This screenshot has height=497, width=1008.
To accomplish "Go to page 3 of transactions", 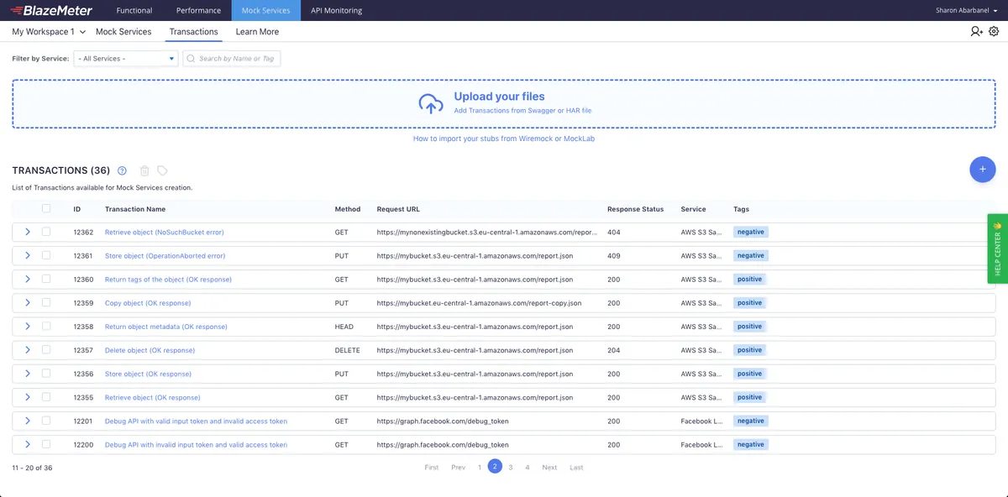I will [511, 468].
